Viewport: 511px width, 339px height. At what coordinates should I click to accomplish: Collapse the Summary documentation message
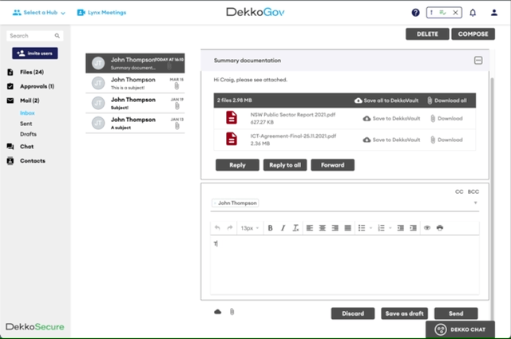[x=478, y=61]
